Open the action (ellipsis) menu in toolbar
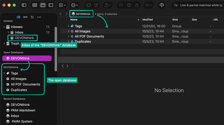 pyautogui.click(x=75, y=5)
